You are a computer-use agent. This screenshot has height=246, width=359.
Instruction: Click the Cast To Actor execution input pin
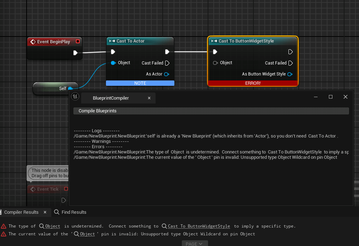point(113,52)
